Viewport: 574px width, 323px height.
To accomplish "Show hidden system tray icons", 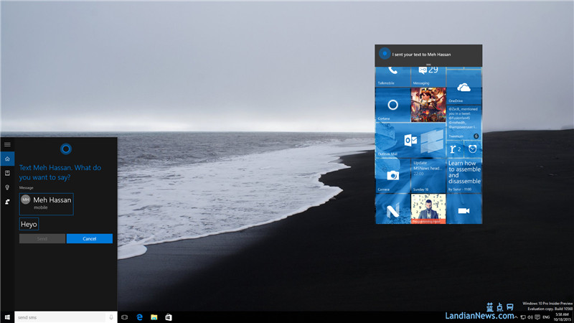I will point(516,317).
